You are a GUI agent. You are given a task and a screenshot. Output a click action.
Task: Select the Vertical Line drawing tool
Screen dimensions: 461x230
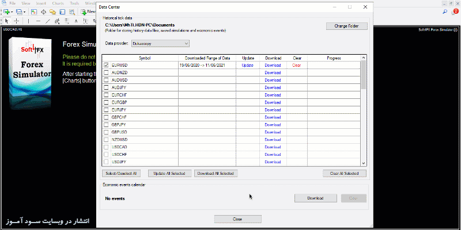click(28, 21)
